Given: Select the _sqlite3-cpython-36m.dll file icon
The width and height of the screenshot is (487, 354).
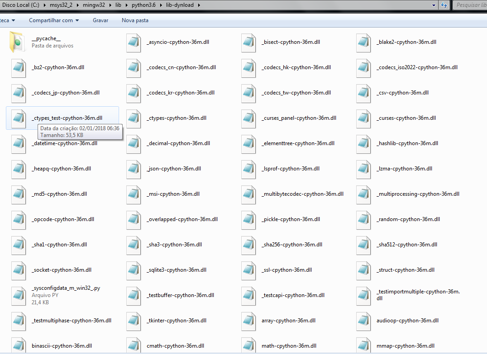Looking at the screenshot, I should pos(134,270).
